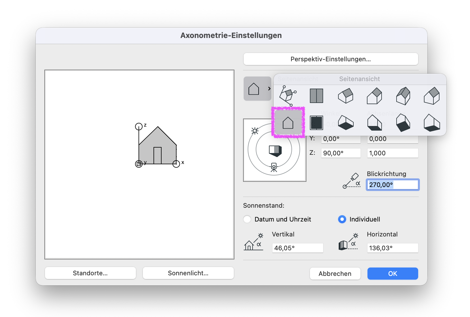
Task: Click the sun icon in the orientation dial
Action: [x=255, y=131]
